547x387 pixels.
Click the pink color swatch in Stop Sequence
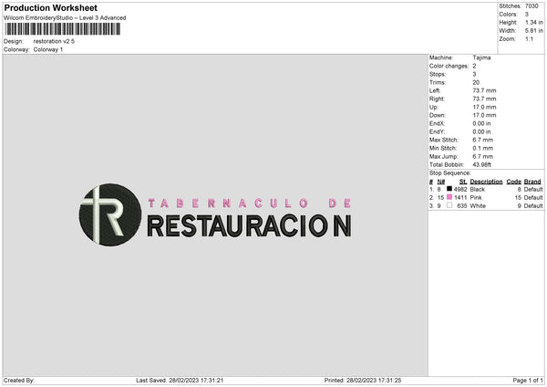[x=449, y=197]
